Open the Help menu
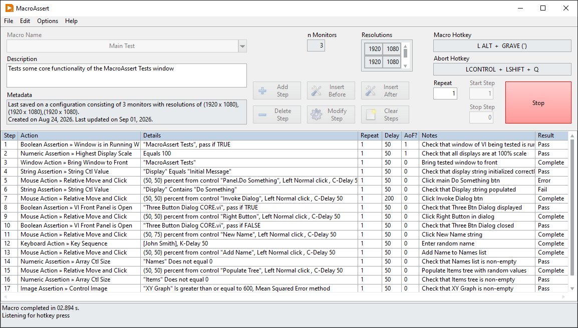 pyautogui.click(x=71, y=21)
